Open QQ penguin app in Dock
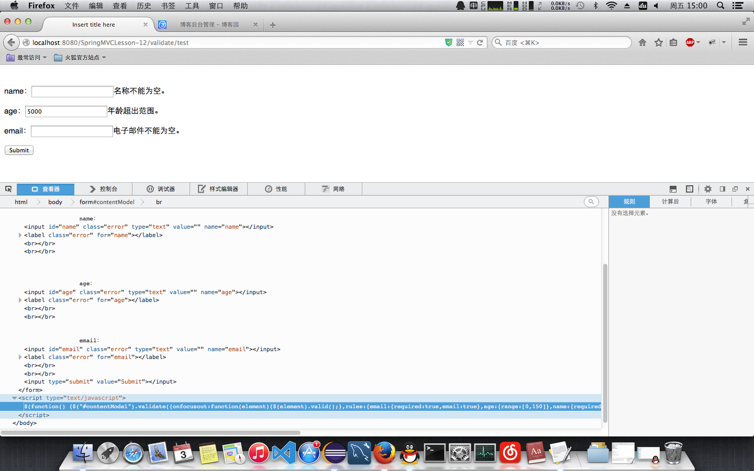754x471 pixels. click(410, 453)
